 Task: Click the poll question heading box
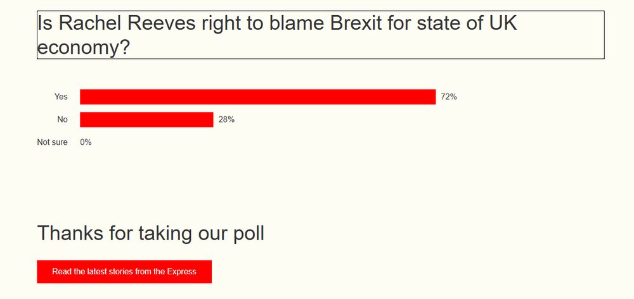pyautogui.click(x=320, y=35)
